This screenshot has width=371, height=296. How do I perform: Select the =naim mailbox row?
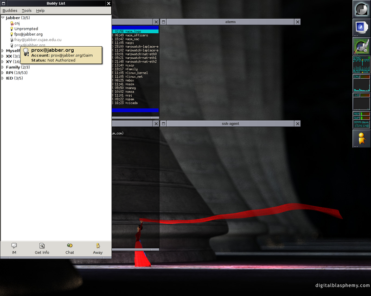[x=135, y=84]
